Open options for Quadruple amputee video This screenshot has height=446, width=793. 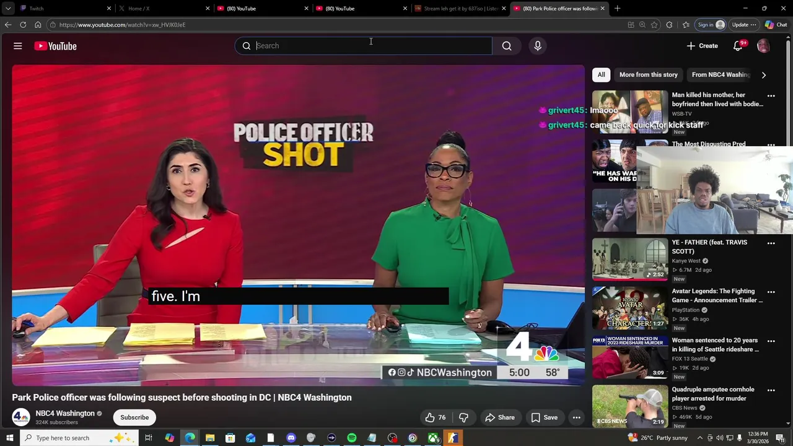point(771,390)
